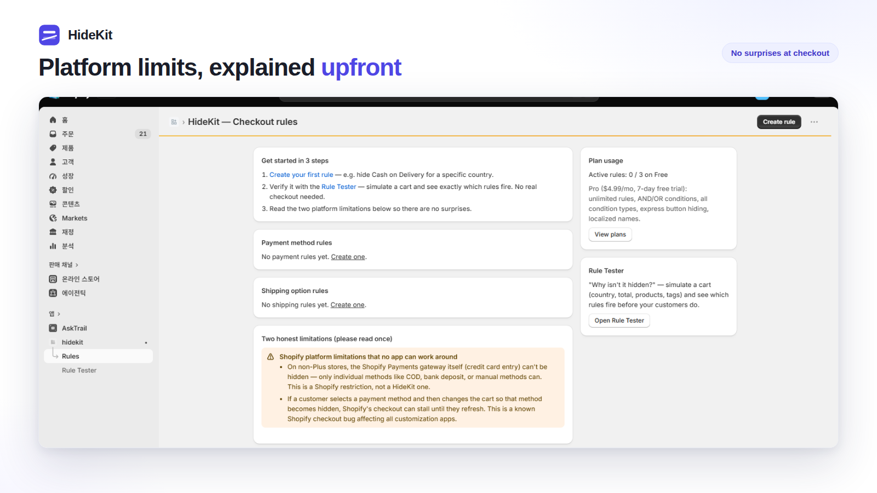Viewport: 877px width, 493px height.
Task: Open the 에이전틱 channel icon
Action: [x=53, y=293]
